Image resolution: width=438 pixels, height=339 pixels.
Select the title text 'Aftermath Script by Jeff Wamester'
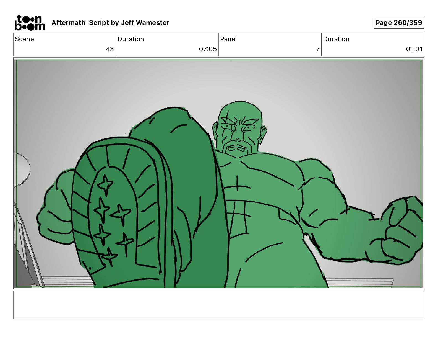tap(110, 23)
